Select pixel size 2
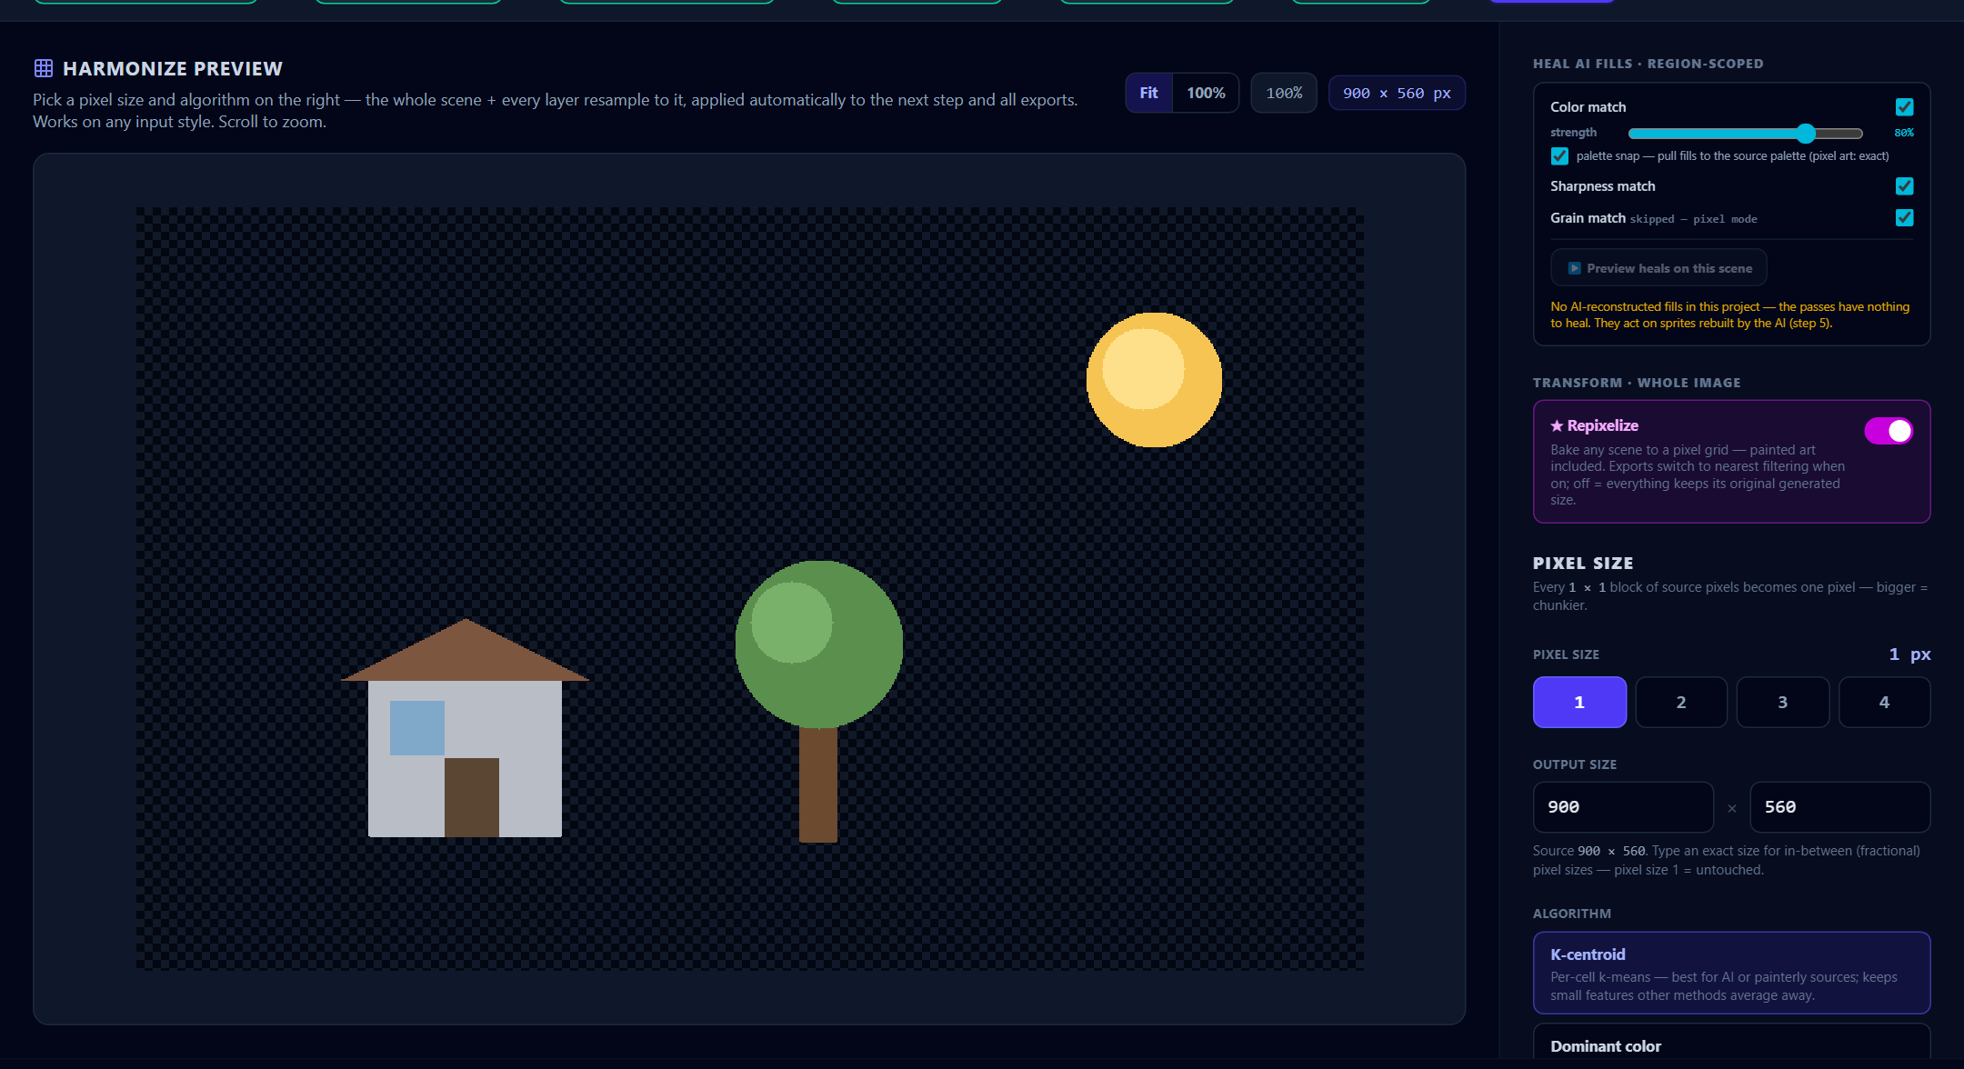This screenshot has height=1069, width=1964. [x=1681, y=702]
